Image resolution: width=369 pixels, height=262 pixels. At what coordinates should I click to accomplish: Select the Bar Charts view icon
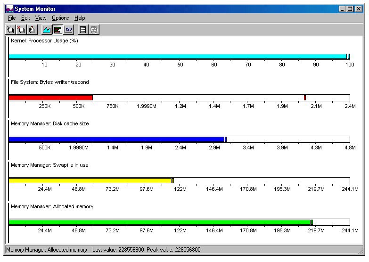[x=57, y=30]
